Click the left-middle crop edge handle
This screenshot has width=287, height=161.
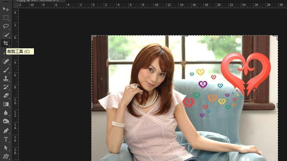92,105
